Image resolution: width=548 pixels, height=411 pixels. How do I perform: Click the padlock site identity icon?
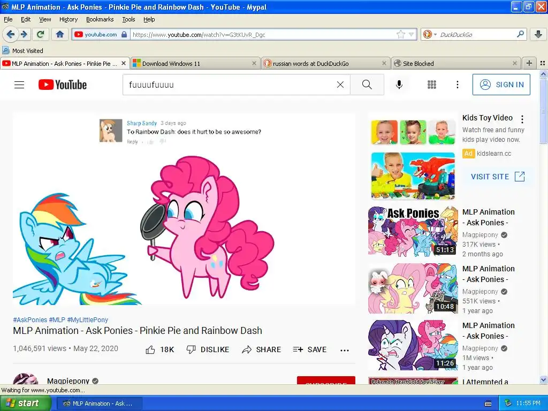[x=124, y=34]
